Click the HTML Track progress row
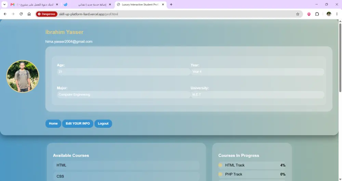The image size is (342, 181). [x=252, y=165]
